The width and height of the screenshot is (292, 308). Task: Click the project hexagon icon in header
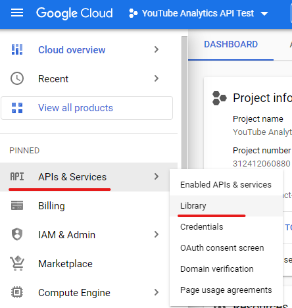(x=133, y=13)
